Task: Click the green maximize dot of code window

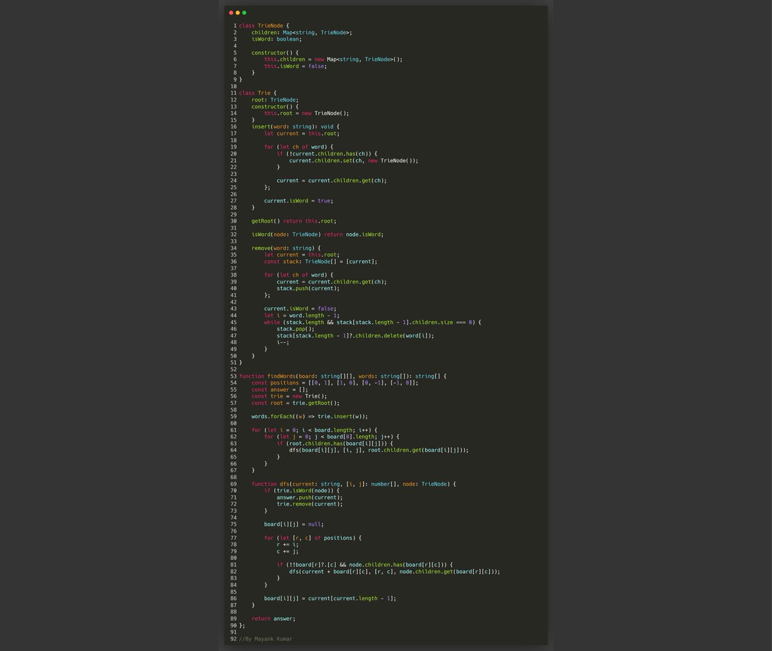Action: (244, 13)
